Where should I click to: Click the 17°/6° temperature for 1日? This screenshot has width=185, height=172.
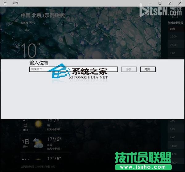(54, 139)
